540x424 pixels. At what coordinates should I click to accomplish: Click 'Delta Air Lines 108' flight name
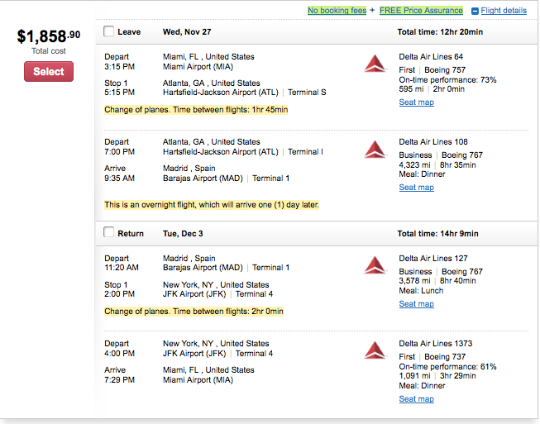[433, 142]
